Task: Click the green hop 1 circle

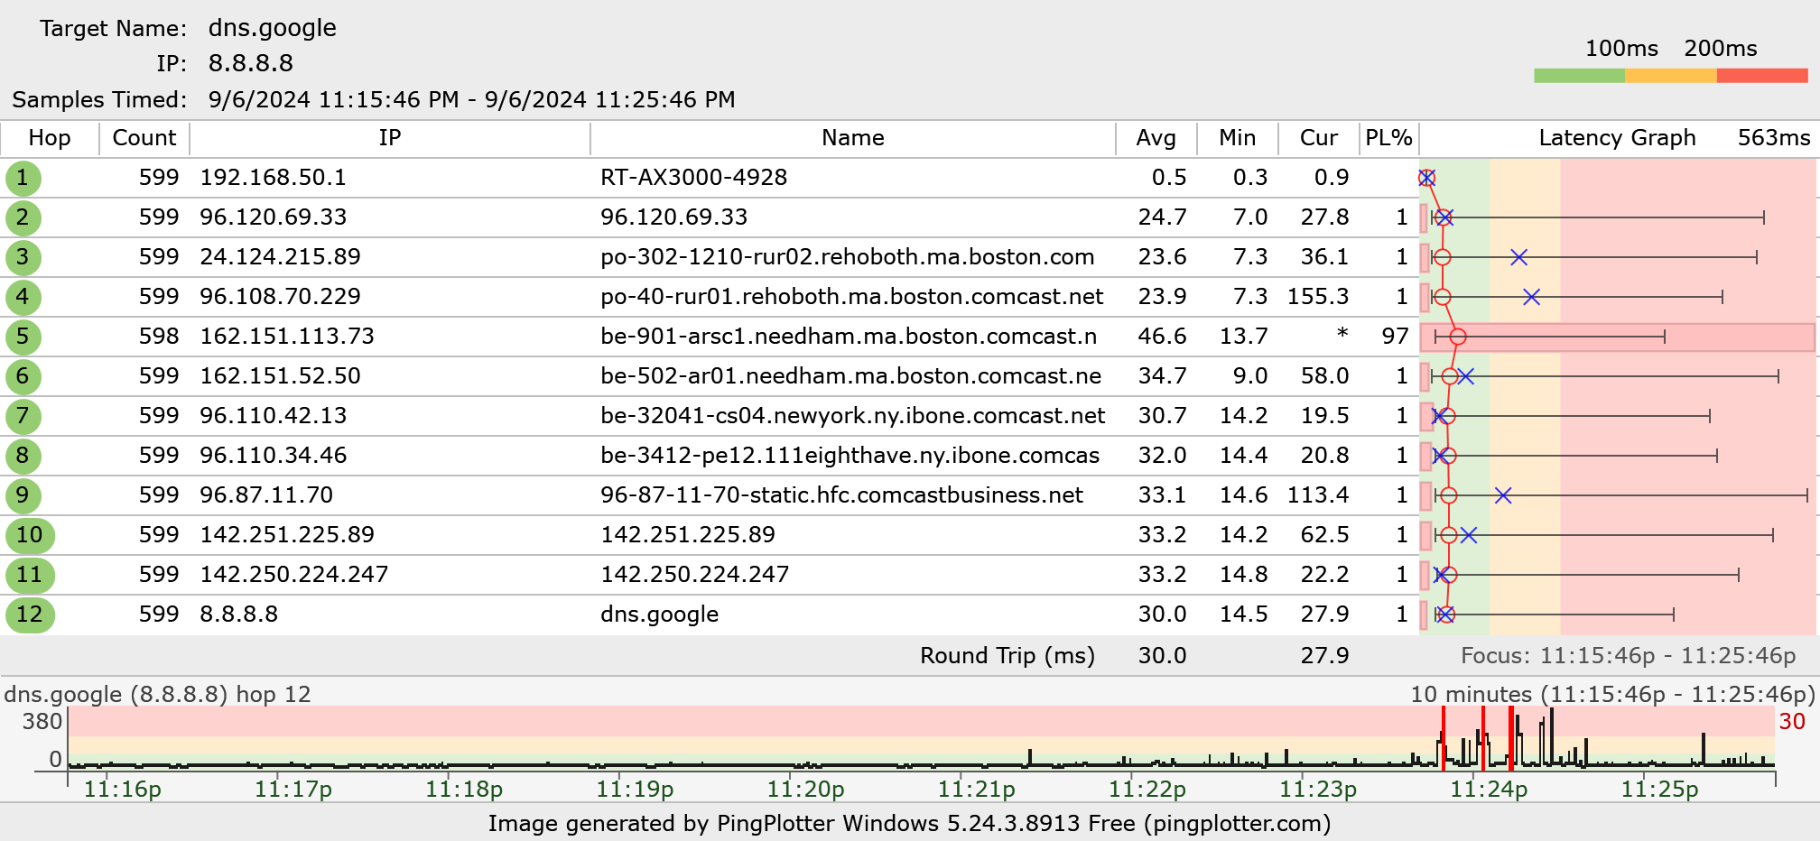Action: point(23,178)
